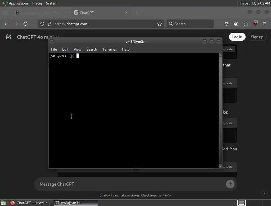This screenshot has width=271, height=206.
Task: Reload the ChatGPT page
Action: (x=25, y=24)
